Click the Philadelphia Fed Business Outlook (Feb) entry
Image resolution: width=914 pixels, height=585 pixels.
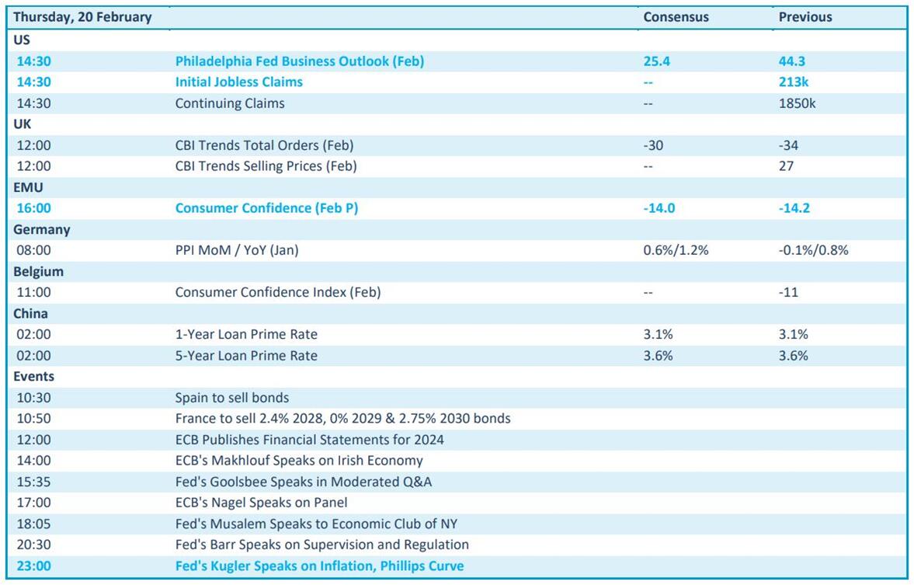coord(299,61)
